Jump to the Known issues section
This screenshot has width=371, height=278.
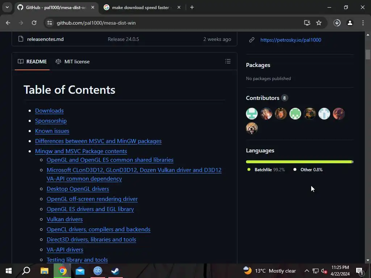click(x=52, y=131)
